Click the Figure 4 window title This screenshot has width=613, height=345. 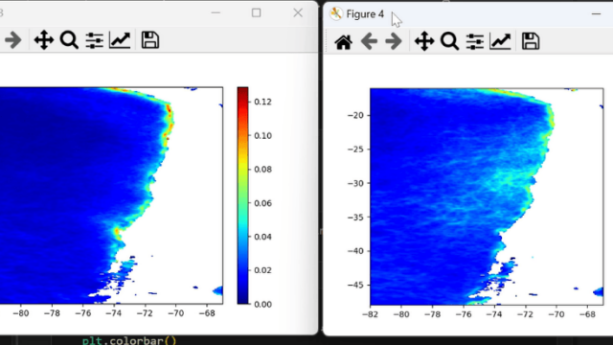point(365,14)
